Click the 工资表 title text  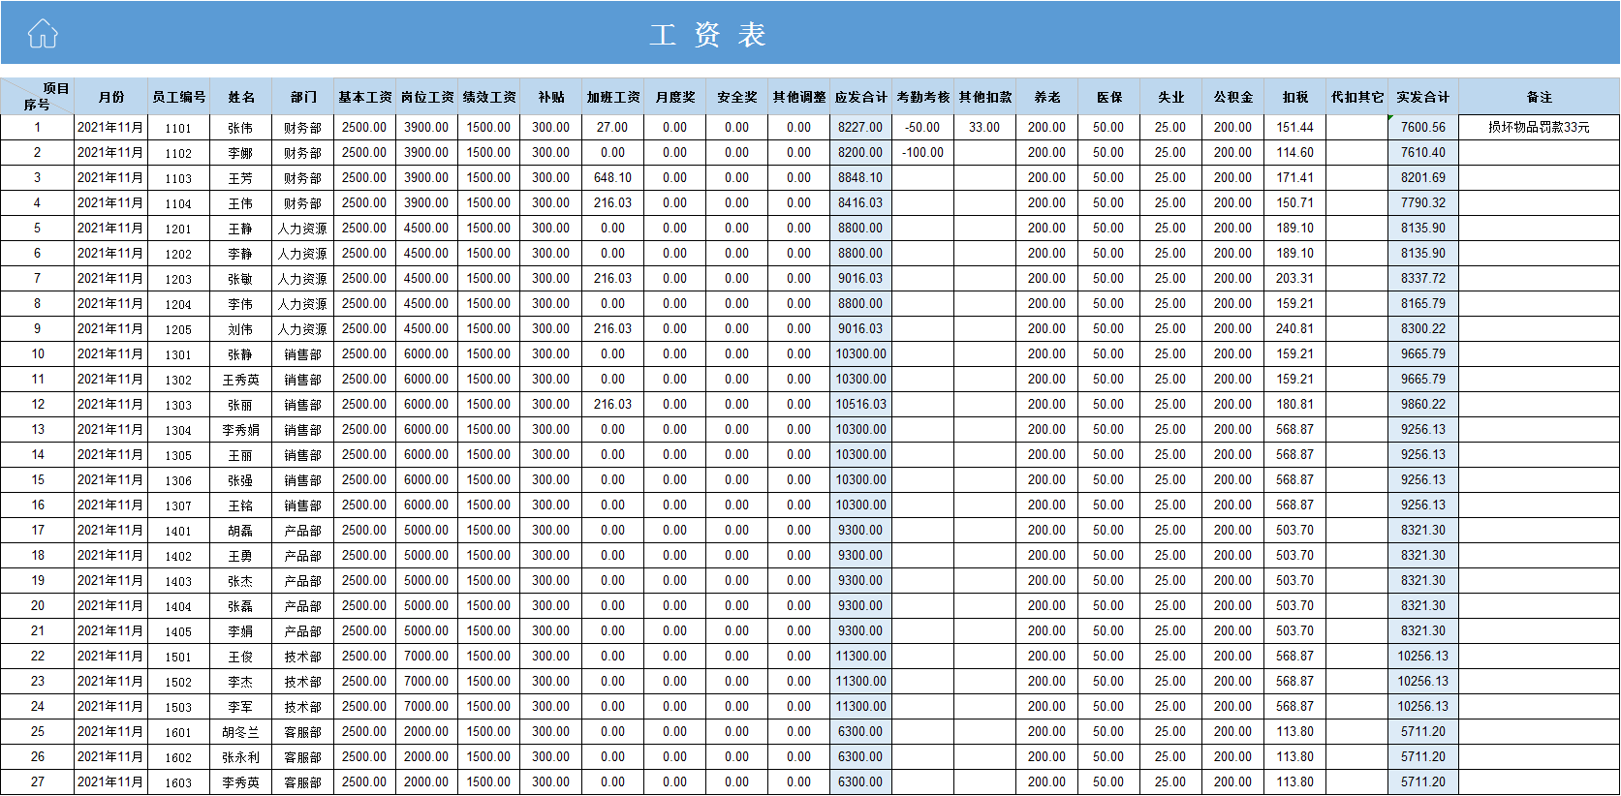pos(708,35)
